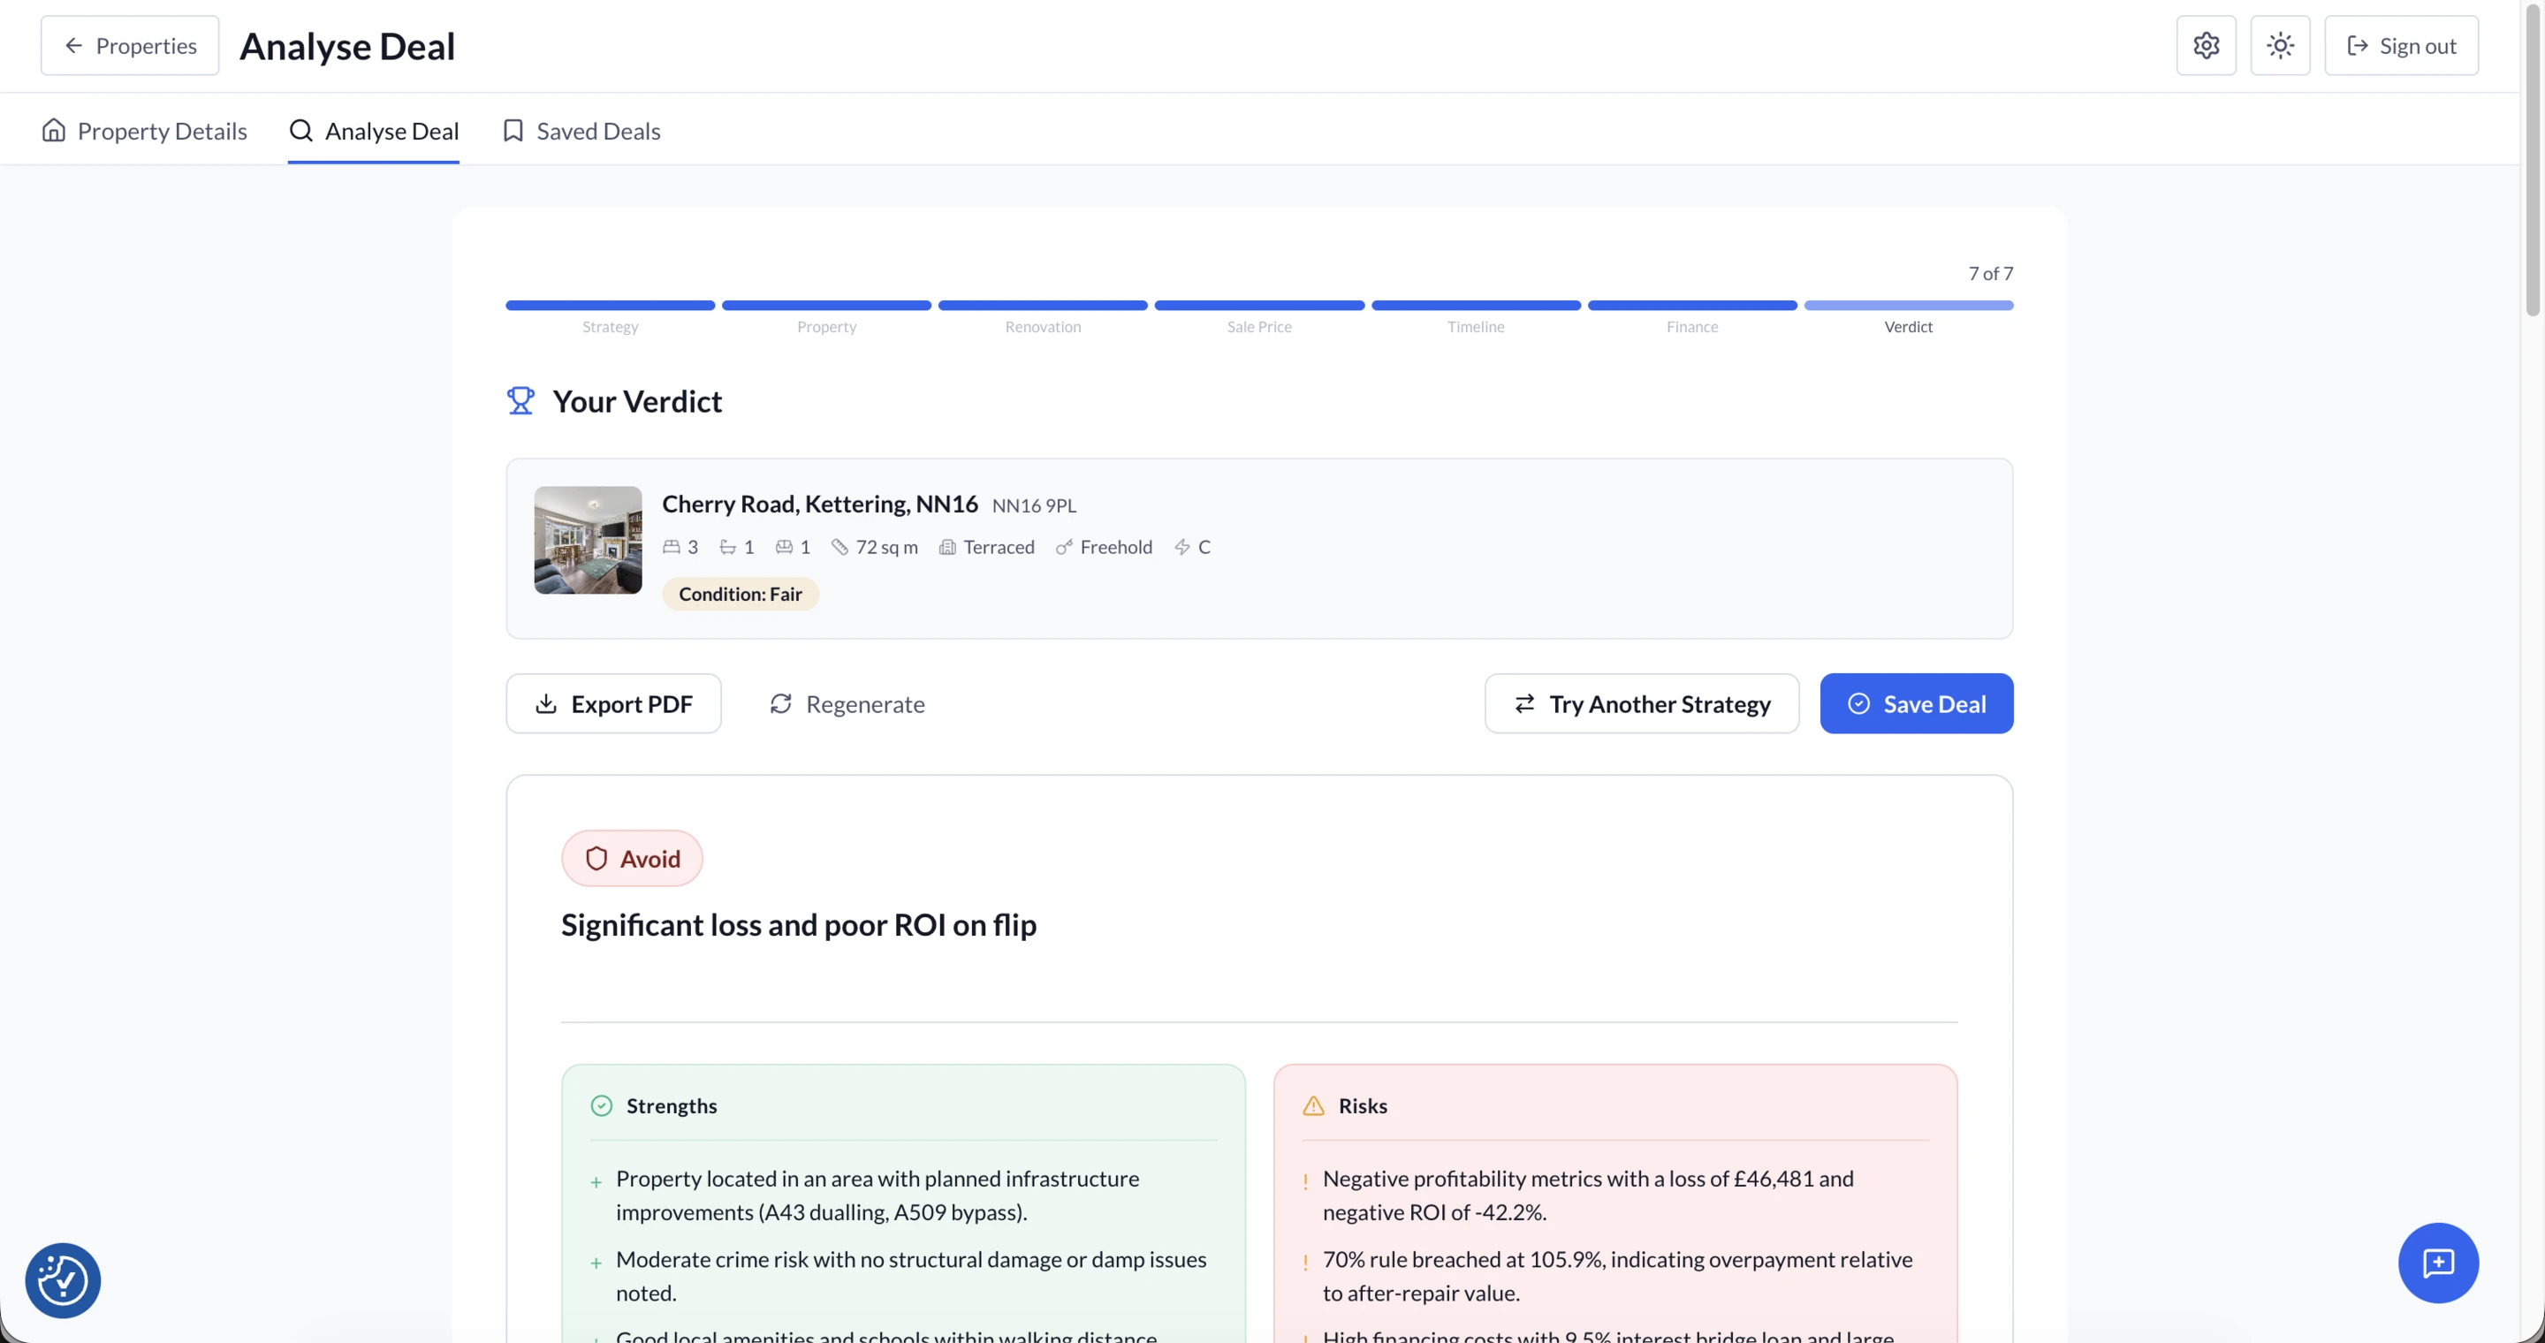The image size is (2545, 1343).
Task: Jump to Strategy step in progress bar
Action: [x=610, y=317]
